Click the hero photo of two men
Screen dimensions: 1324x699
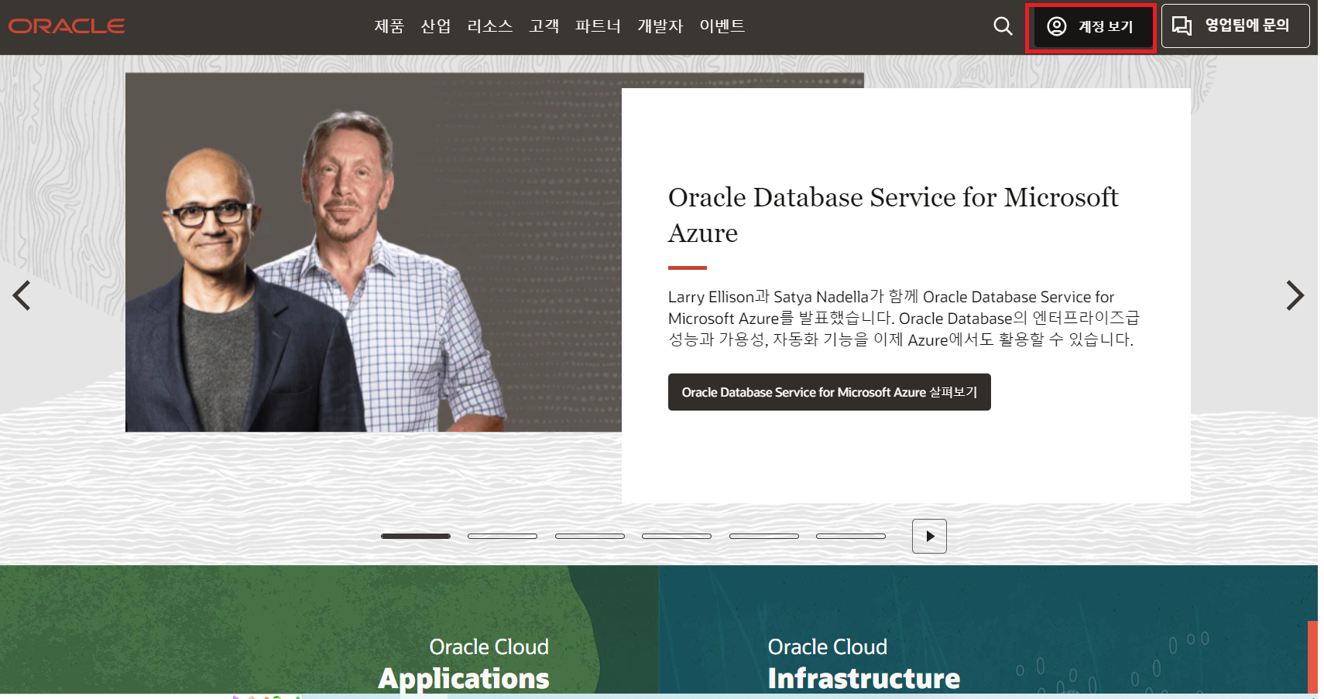373,252
